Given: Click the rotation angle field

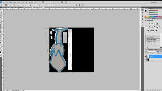Looking at the screenshot, I should click(x=42, y=5).
